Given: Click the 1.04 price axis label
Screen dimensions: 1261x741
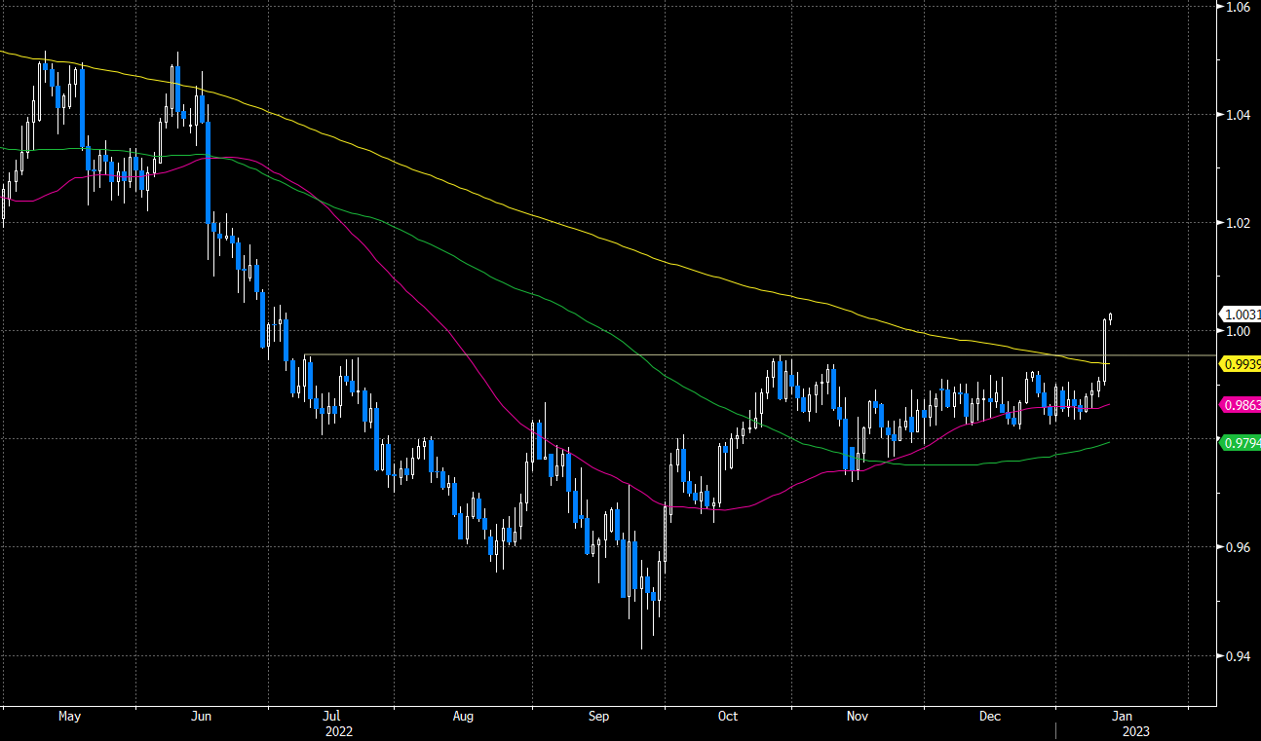Looking at the screenshot, I should 1239,115.
